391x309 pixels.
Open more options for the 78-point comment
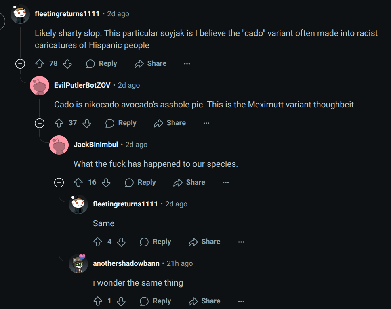click(187, 63)
